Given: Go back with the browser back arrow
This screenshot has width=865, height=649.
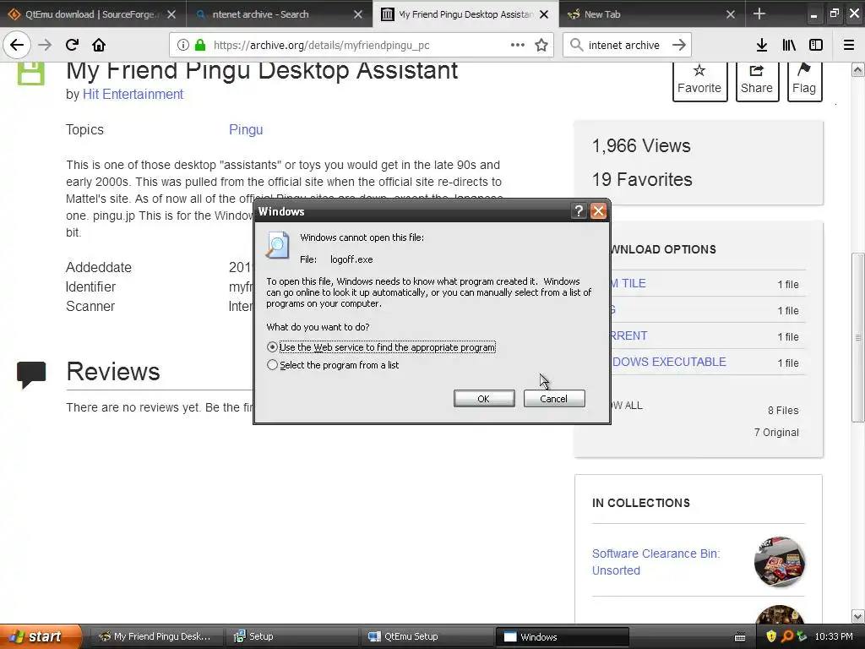Looking at the screenshot, I should point(17,46).
